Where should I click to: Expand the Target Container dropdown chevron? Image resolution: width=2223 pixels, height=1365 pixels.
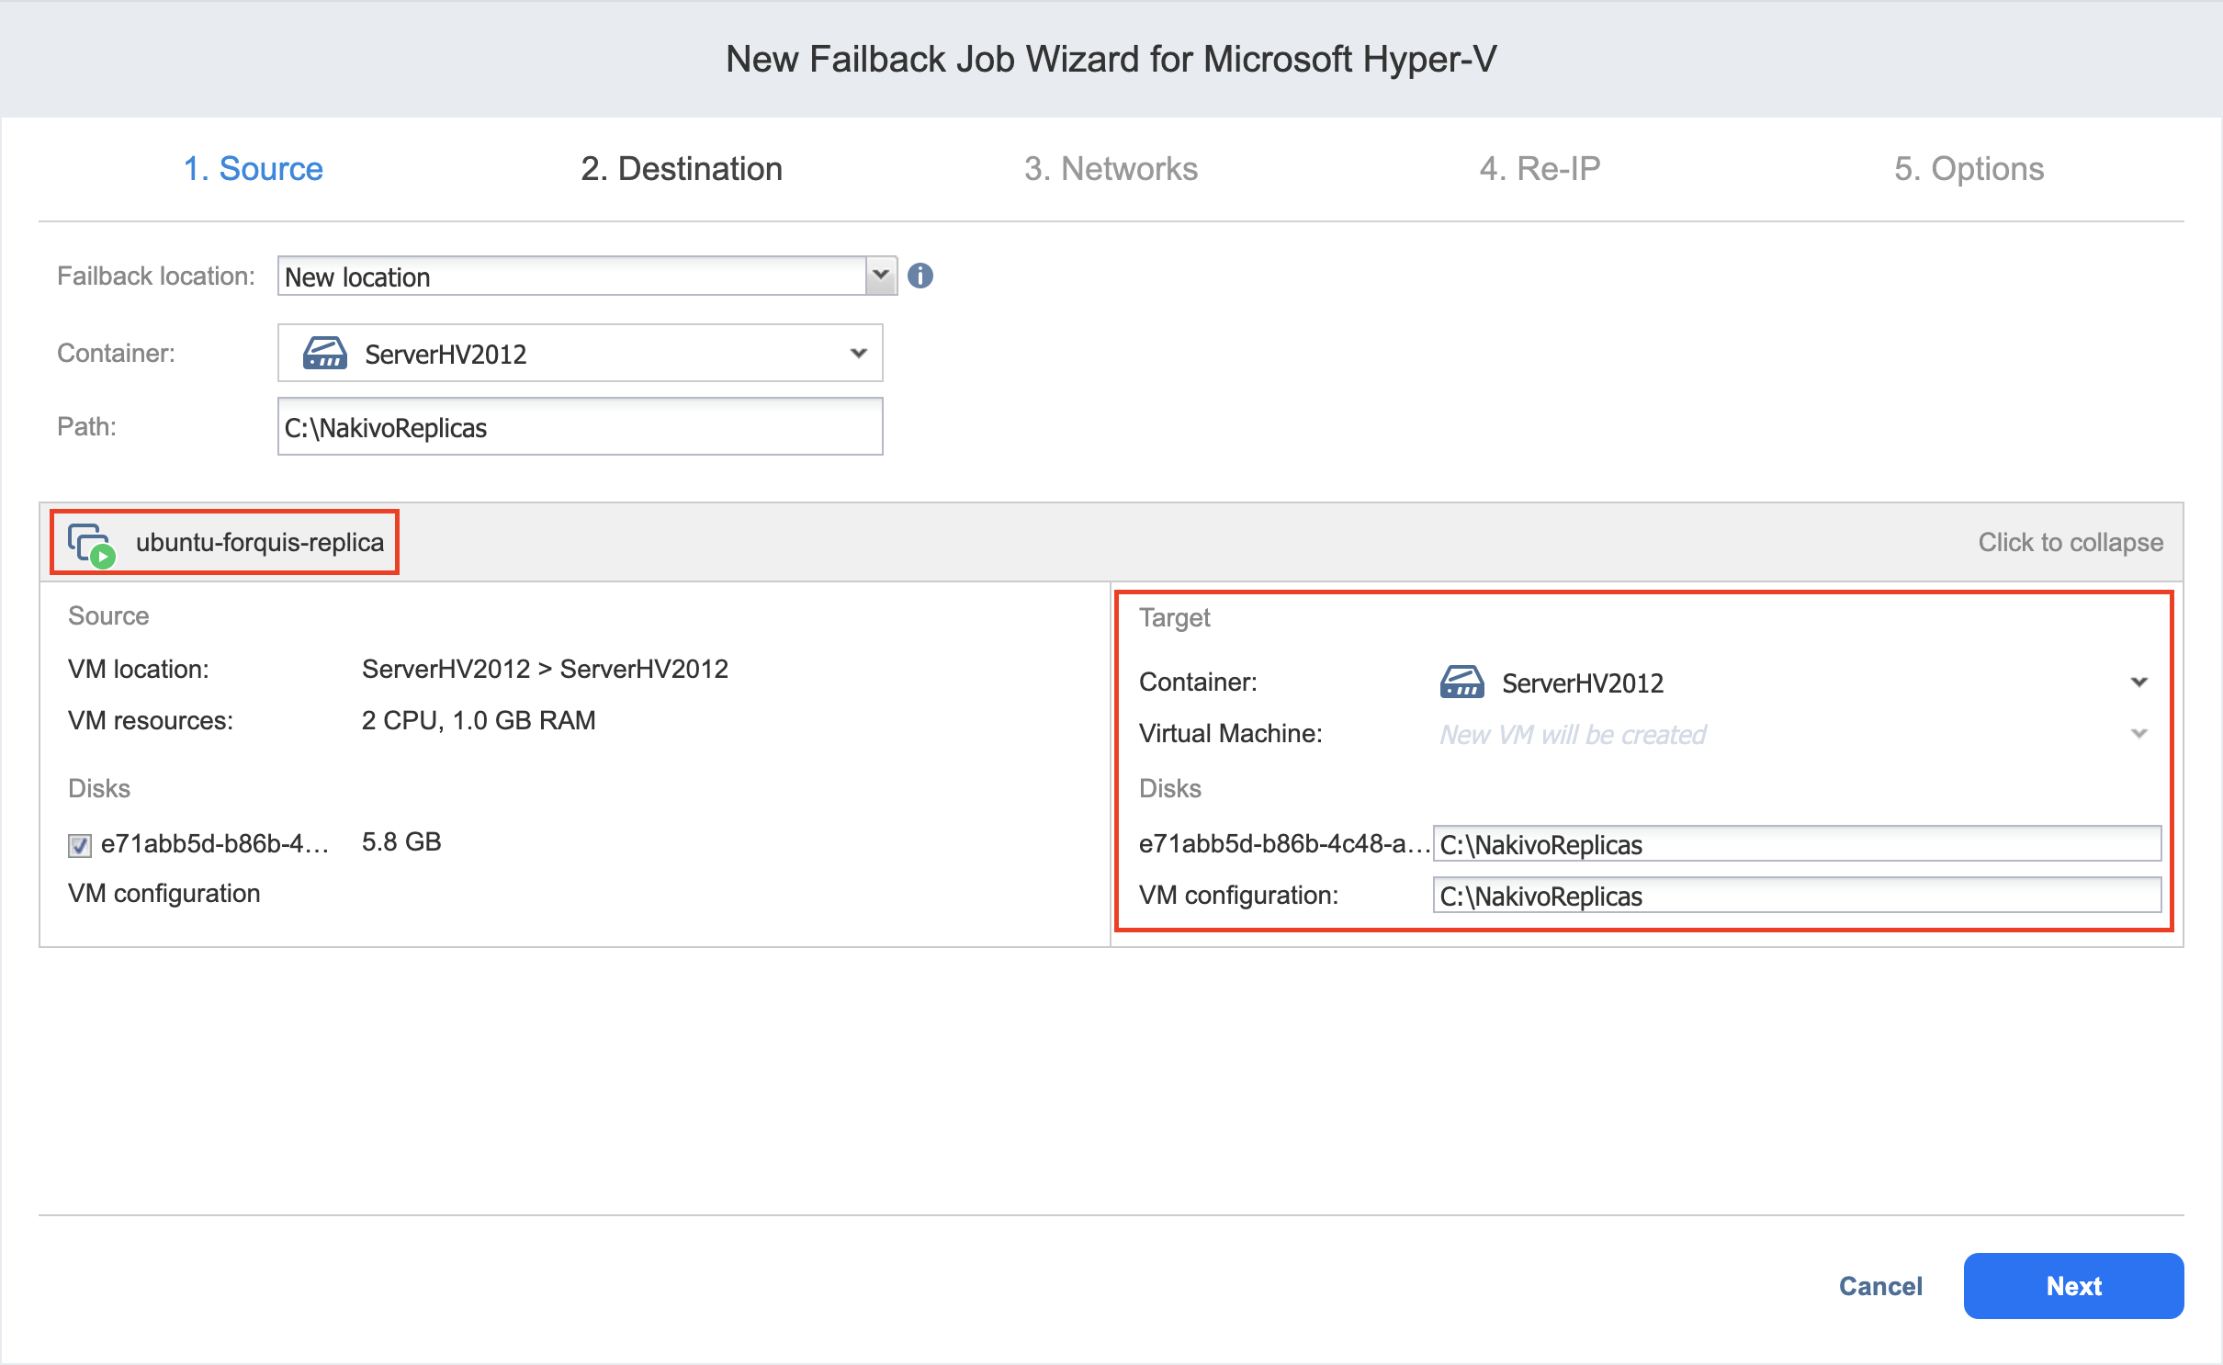[2138, 682]
